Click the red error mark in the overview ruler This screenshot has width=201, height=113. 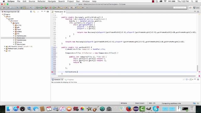tap(199, 72)
